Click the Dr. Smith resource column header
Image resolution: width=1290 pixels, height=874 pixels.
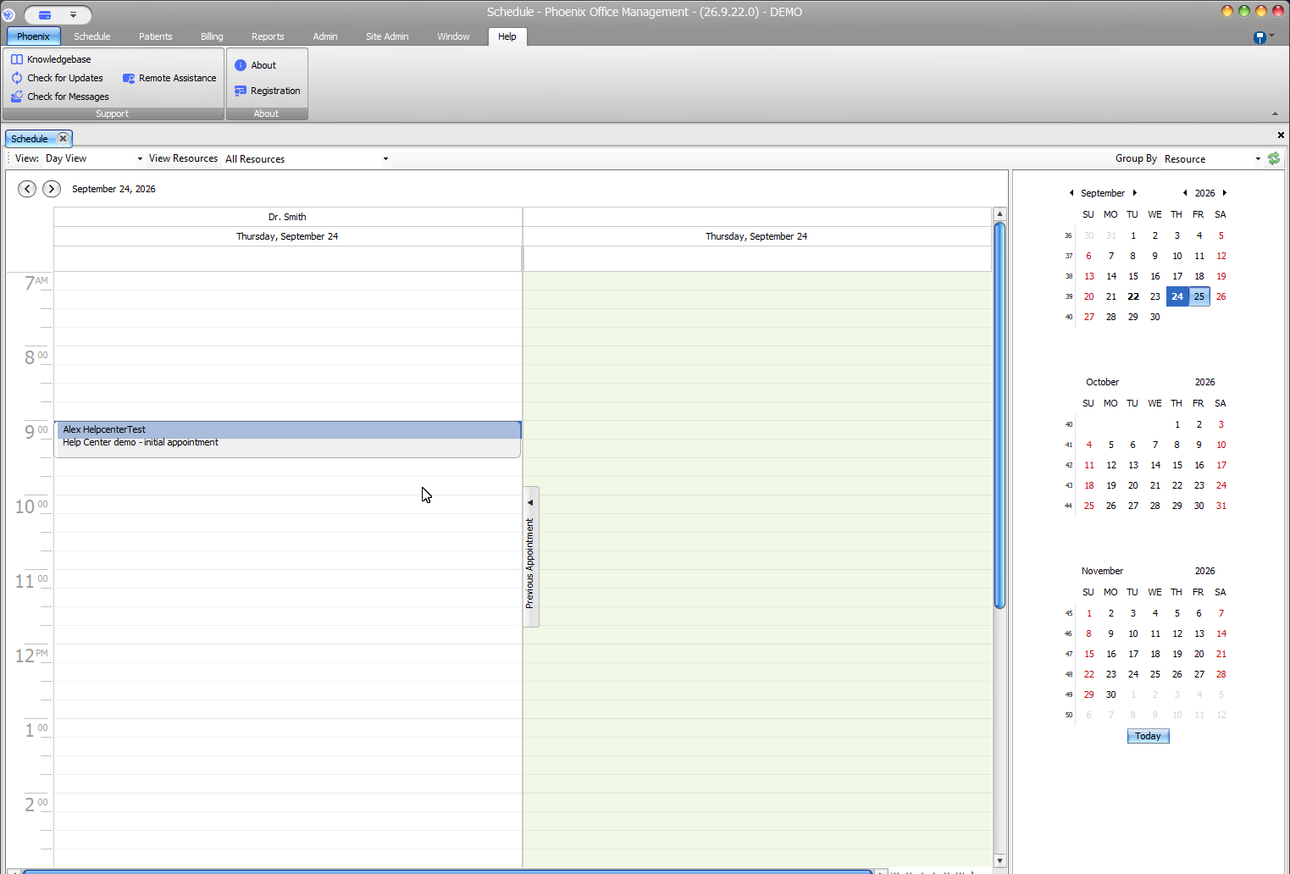click(x=287, y=217)
